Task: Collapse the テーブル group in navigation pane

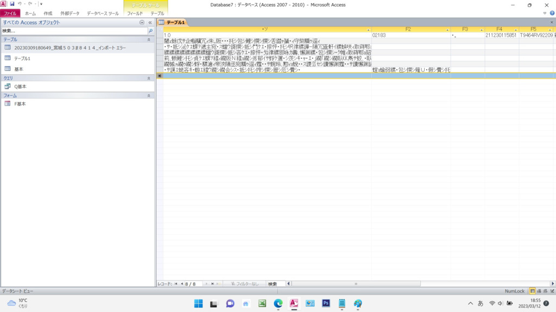Action: tap(149, 40)
